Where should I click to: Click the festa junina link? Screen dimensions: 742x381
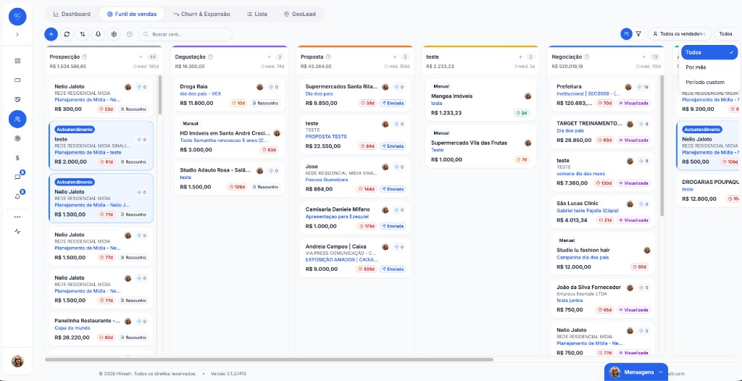pos(570,300)
